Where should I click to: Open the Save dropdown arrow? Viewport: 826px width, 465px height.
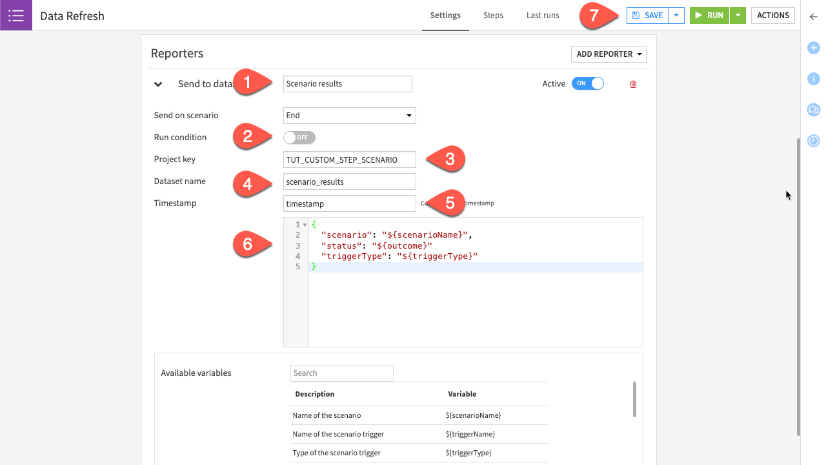[x=676, y=15]
